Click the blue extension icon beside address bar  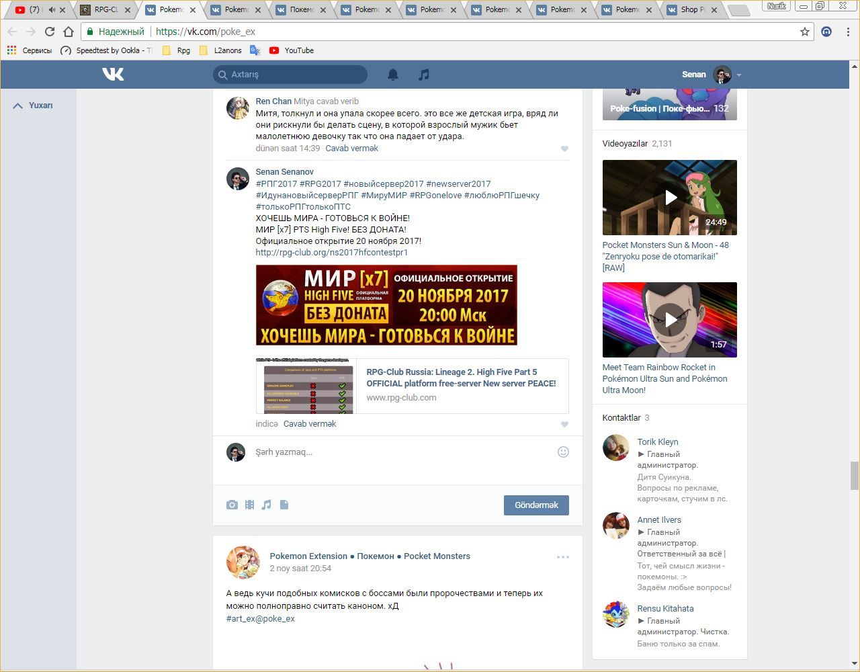point(826,32)
